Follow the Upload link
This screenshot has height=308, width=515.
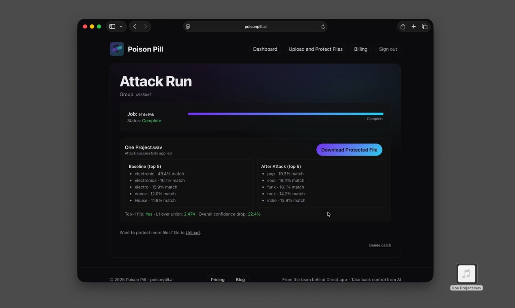coord(193,233)
